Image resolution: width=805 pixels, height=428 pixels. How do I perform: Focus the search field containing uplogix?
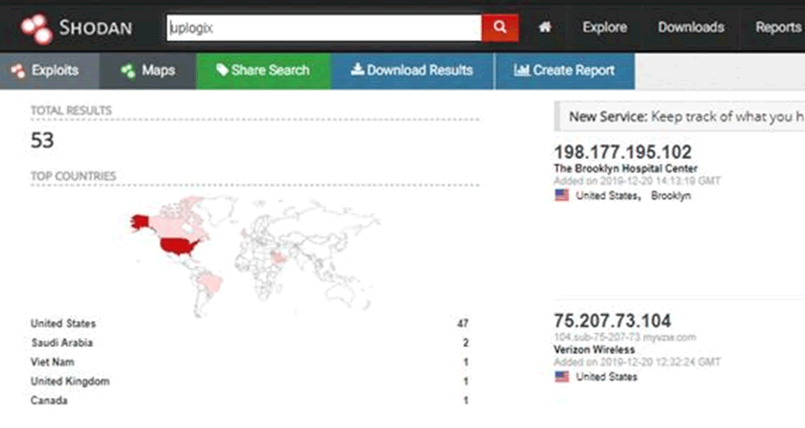click(324, 28)
